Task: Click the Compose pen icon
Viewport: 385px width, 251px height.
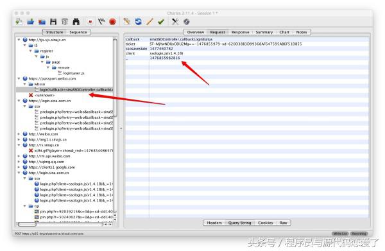Action: [x=127, y=22]
